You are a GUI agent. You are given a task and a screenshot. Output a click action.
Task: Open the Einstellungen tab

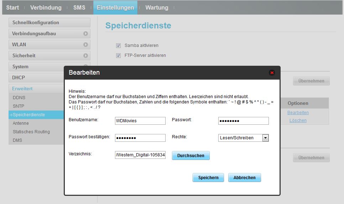[115, 7]
